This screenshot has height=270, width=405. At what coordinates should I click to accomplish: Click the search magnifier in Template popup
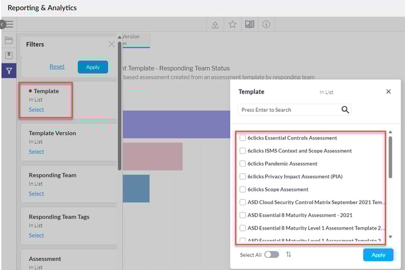pyautogui.click(x=345, y=110)
